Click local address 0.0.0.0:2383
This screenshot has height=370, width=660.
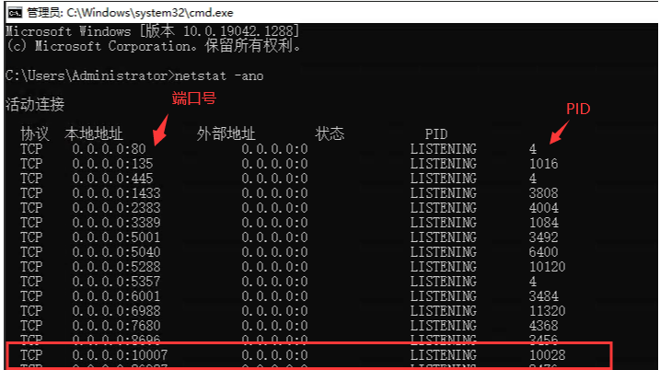tap(116, 208)
